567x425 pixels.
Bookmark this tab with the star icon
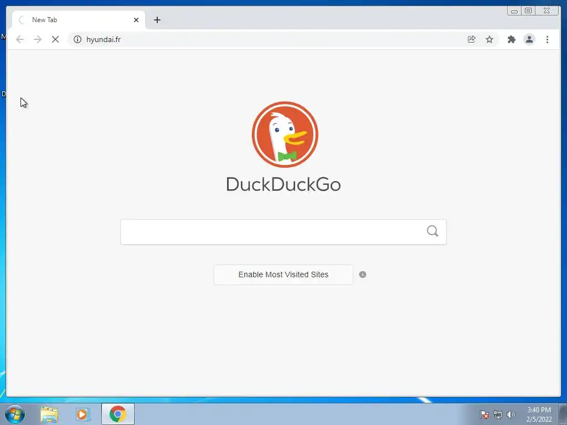pos(489,39)
